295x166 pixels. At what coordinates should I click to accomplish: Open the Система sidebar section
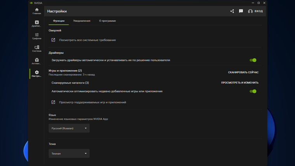tap(37, 49)
